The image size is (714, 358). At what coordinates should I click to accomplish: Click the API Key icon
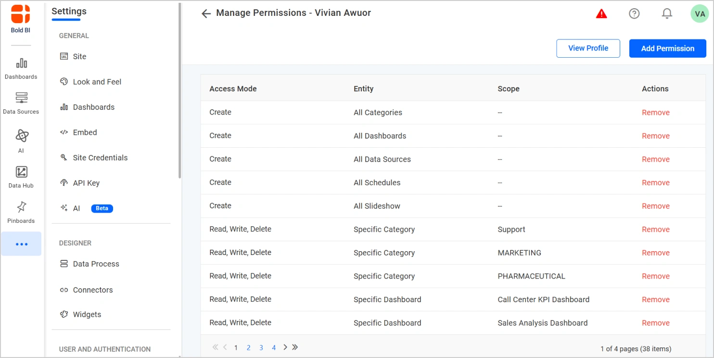(x=64, y=183)
